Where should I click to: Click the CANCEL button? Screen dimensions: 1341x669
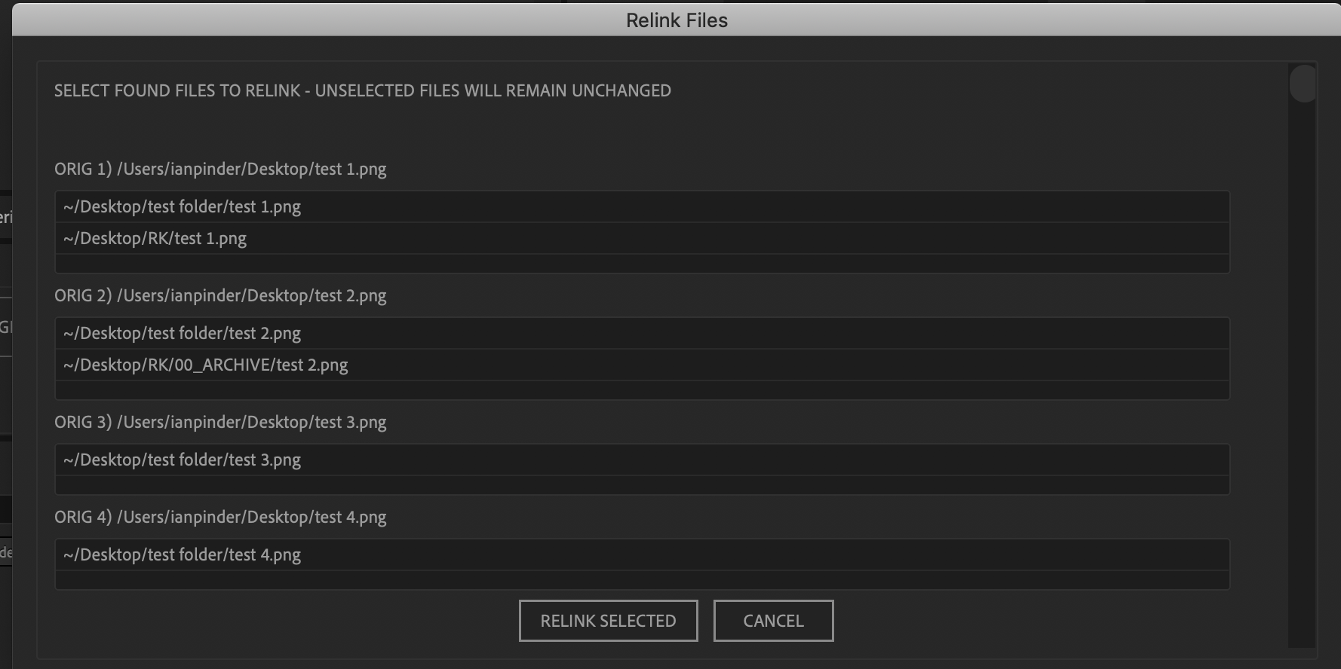tap(772, 620)
